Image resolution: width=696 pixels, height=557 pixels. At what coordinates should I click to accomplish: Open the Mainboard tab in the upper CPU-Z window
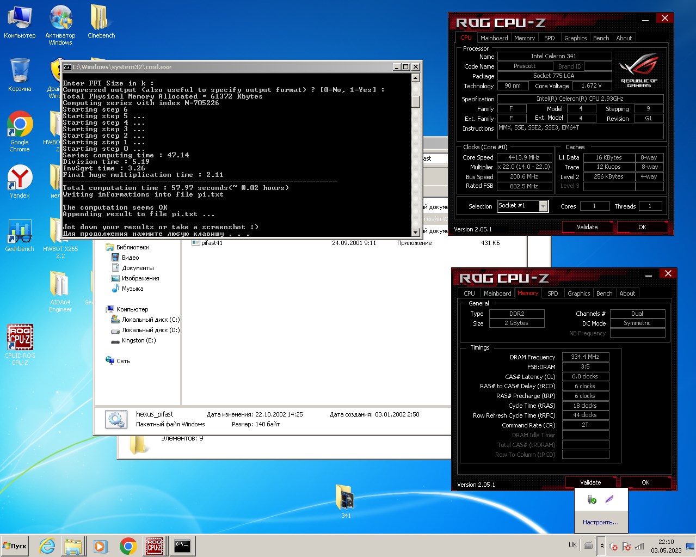click(x=494, y=38)
